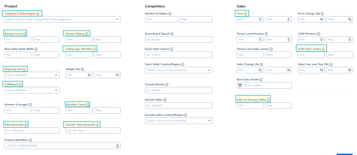The image size is (357, 155).
Task: Select the Review Rating Max field
Action: click(107, 39)
